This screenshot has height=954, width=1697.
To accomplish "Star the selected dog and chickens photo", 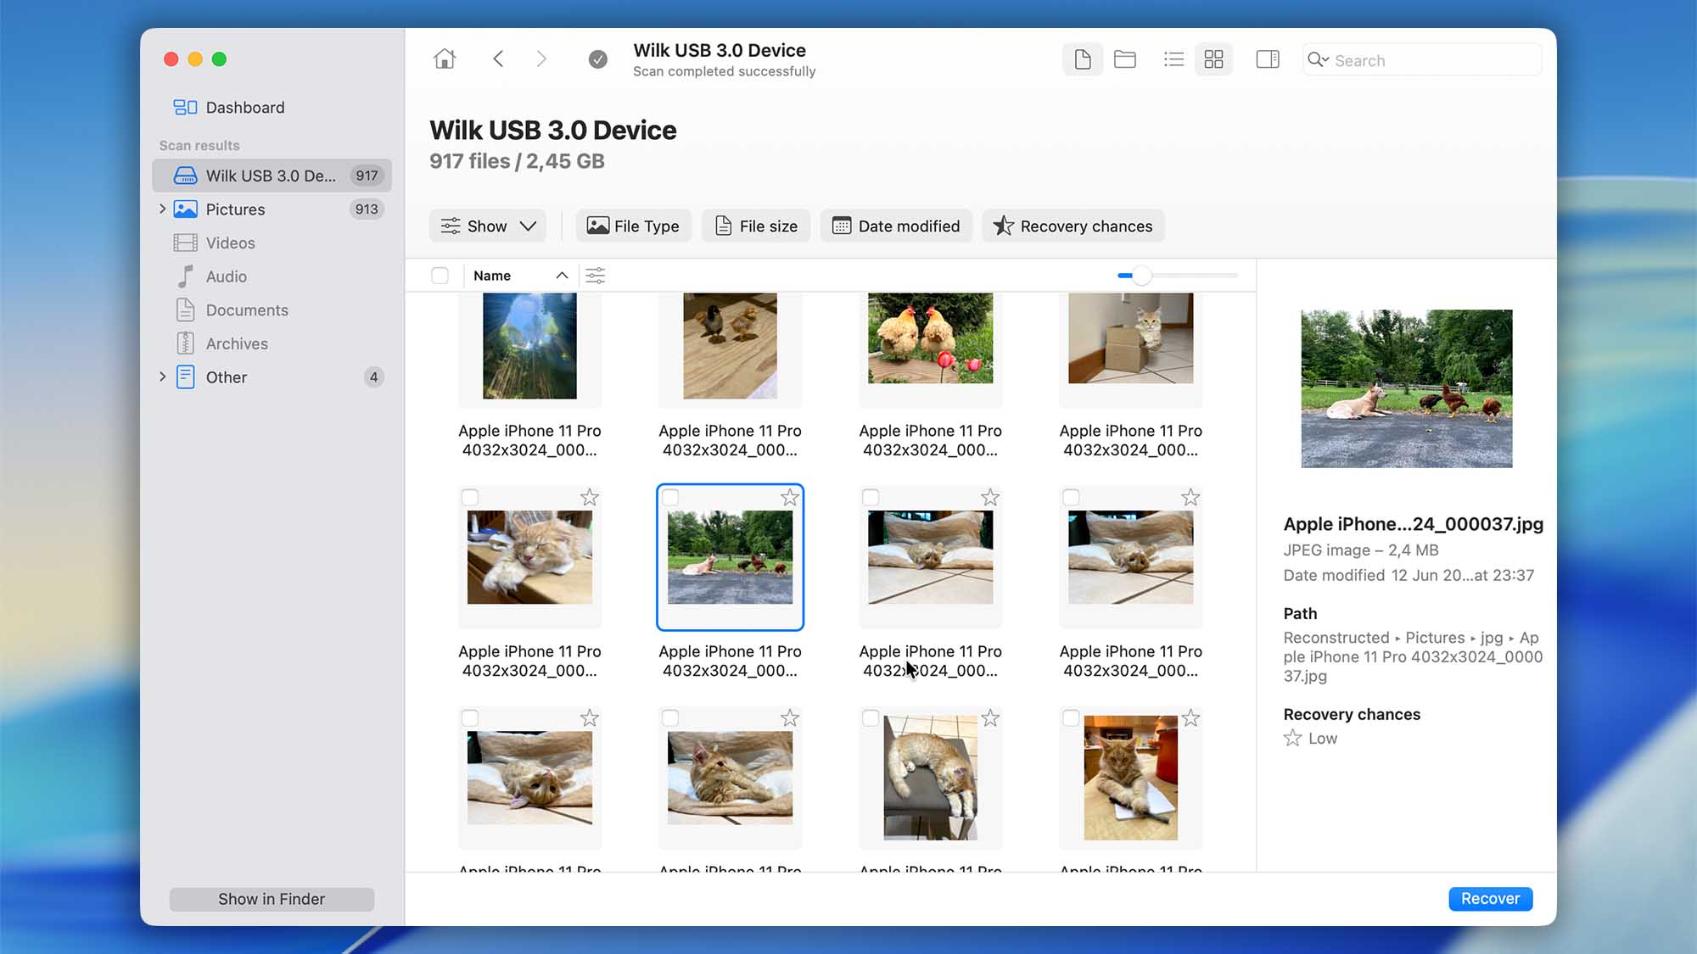I will click(x=790, y=498).
